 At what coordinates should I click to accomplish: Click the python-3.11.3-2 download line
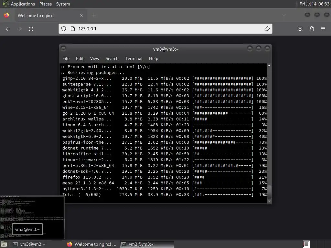point(165,189)
